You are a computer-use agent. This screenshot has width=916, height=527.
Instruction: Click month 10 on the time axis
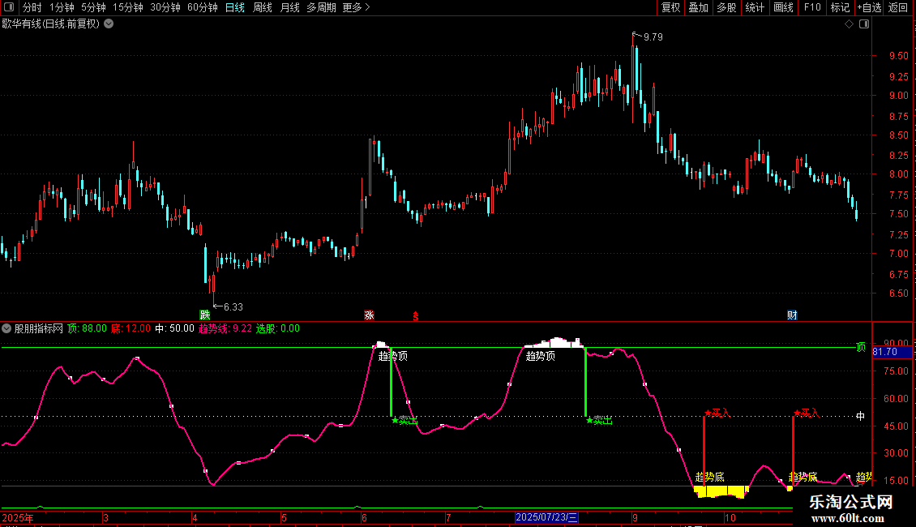tap(730, 517)
